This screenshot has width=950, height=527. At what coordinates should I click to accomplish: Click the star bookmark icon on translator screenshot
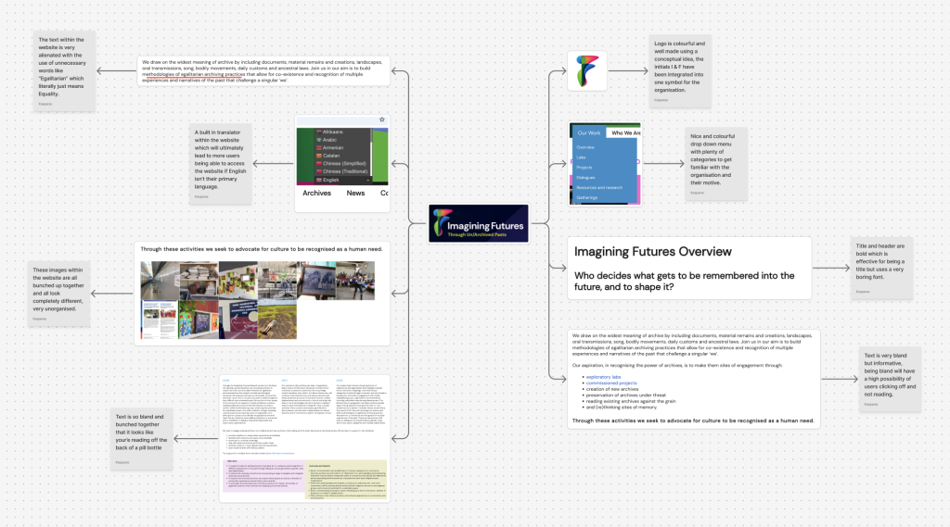(x=381, y=120)
